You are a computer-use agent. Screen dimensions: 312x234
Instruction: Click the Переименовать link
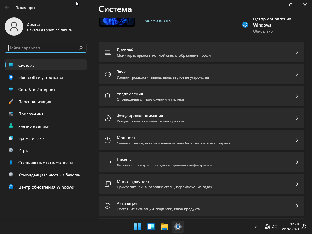(x=155, y=21)
